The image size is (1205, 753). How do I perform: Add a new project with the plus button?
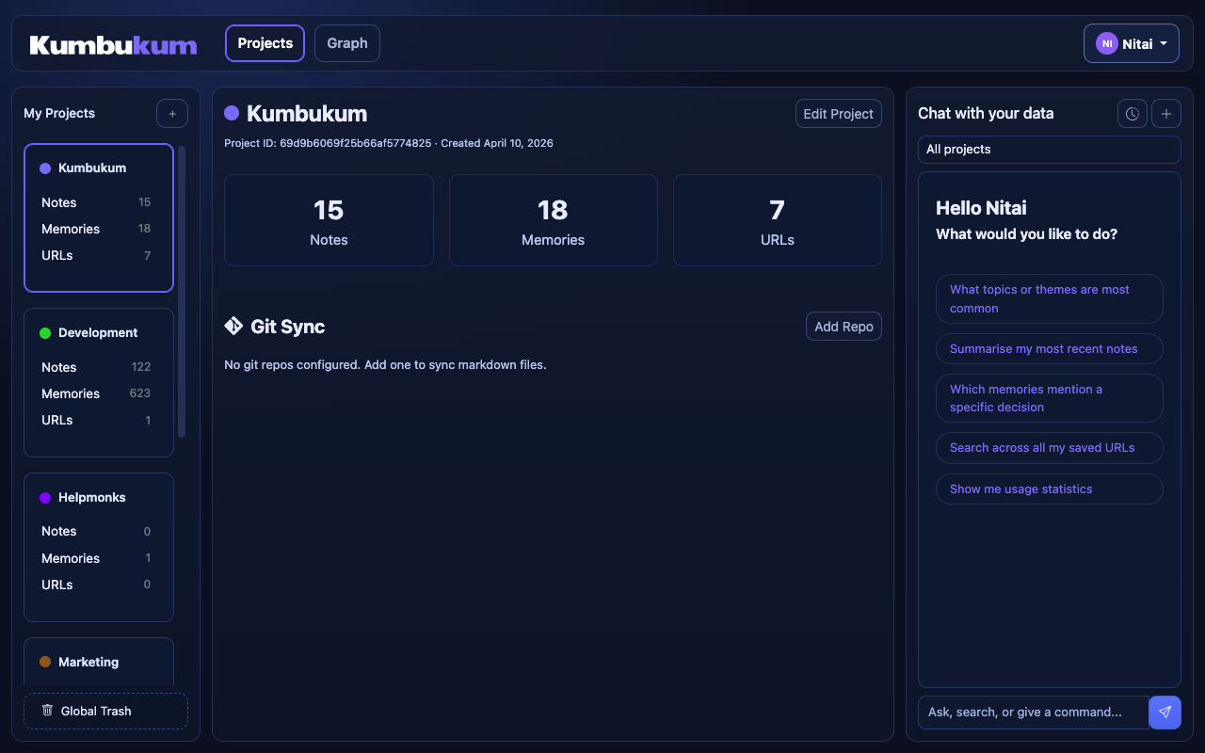click(x=172, y=113)
